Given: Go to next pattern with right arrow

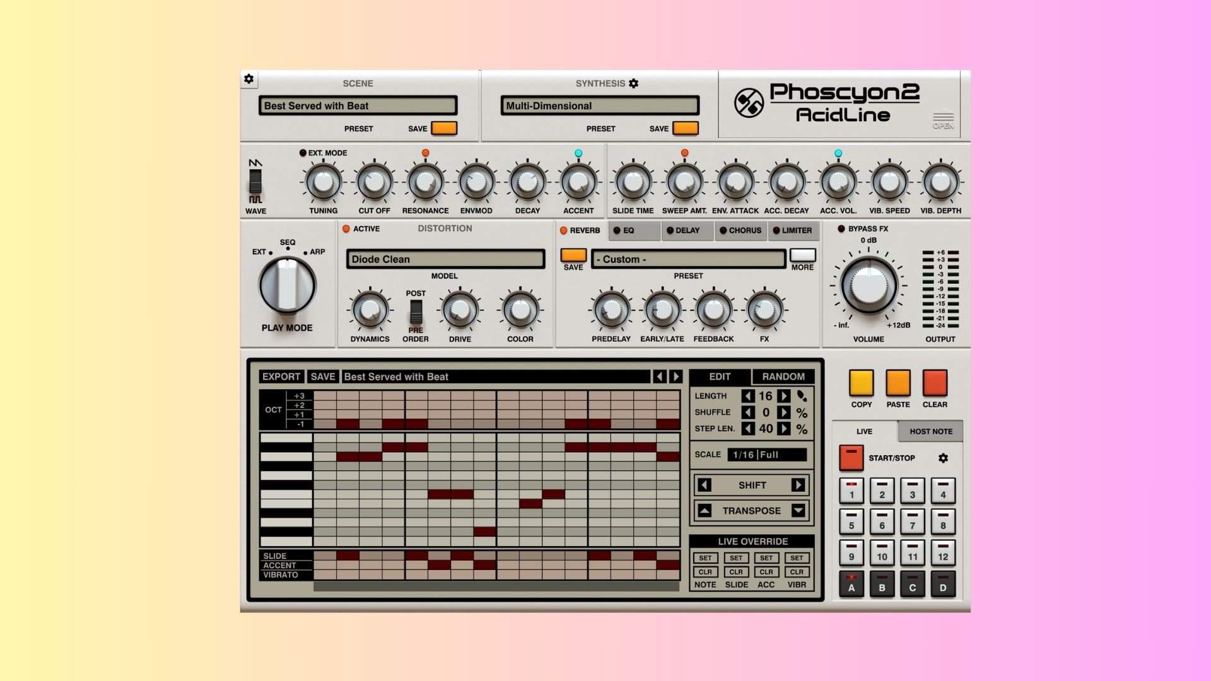Looking at the screenshot, I should [676, 376].
